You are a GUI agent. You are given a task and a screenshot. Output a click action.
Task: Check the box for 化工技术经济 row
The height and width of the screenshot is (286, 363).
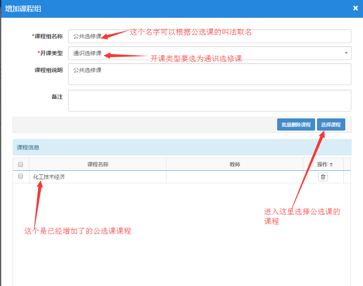(x=21, y=176)
